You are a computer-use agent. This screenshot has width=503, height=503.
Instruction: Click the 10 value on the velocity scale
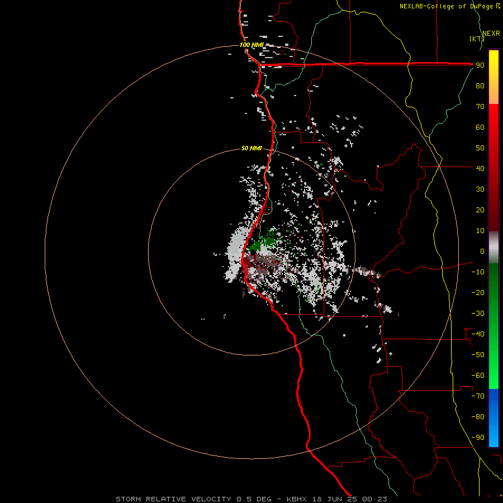(480, 231)
